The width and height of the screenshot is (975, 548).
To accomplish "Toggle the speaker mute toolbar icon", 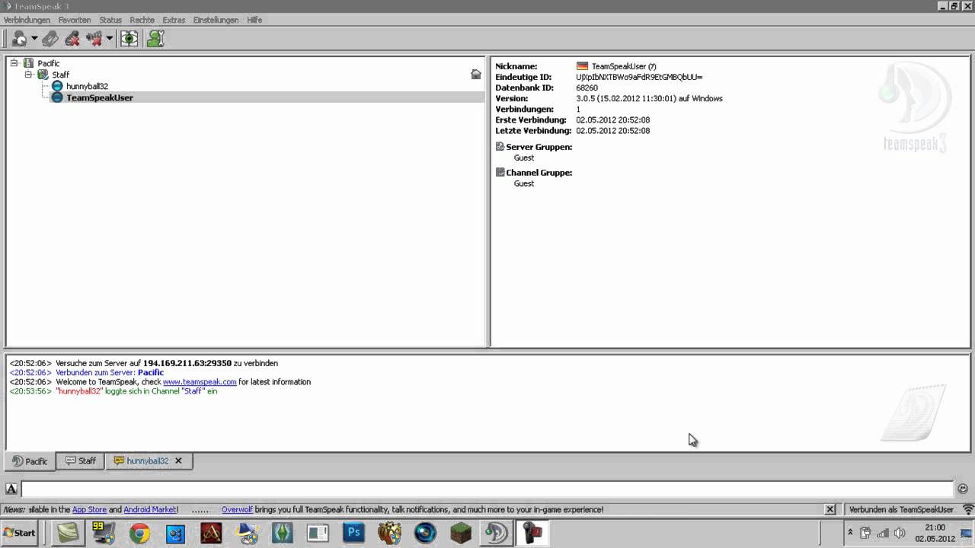I will point(94,38).
